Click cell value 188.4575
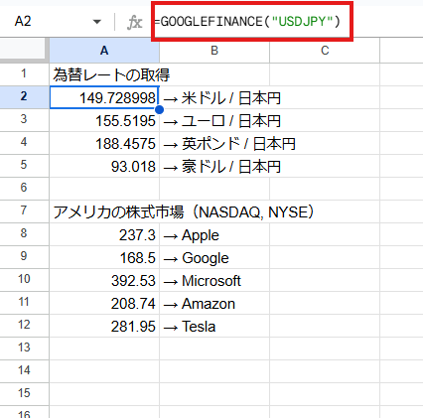The image size is (423, 418). coord(104,143)
